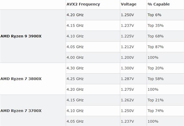Click the Top 58% cell
The width and height of the screenshot is (184, 126).
tap(155, 79)
